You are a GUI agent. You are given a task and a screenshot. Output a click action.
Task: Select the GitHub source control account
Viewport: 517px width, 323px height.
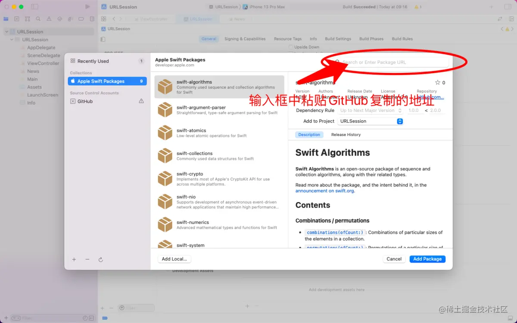coord(107,101)
